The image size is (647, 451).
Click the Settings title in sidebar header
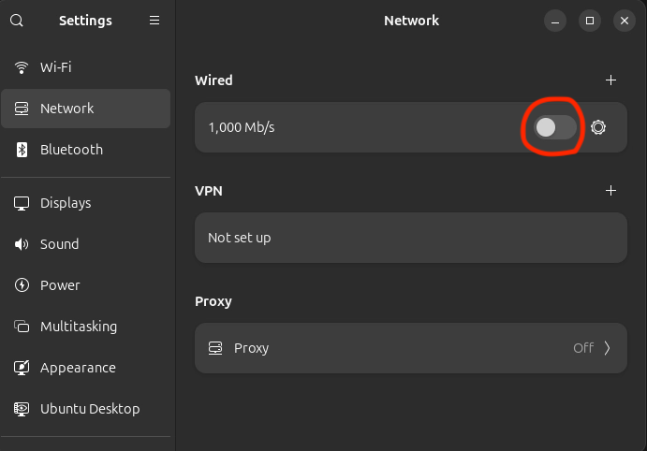click(x=85, y=21)
